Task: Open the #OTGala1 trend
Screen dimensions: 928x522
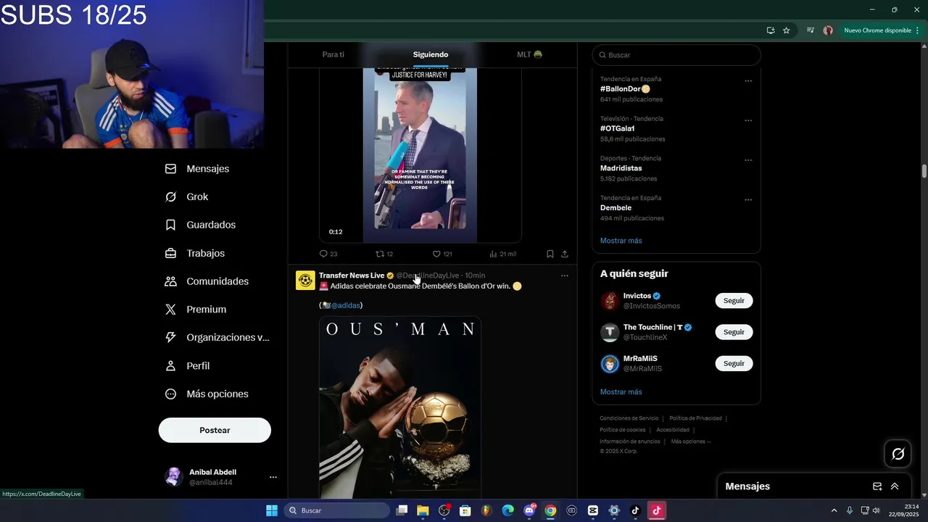Action: coord(617,128)
